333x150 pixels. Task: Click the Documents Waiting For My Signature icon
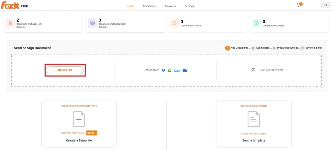(10, 23)
